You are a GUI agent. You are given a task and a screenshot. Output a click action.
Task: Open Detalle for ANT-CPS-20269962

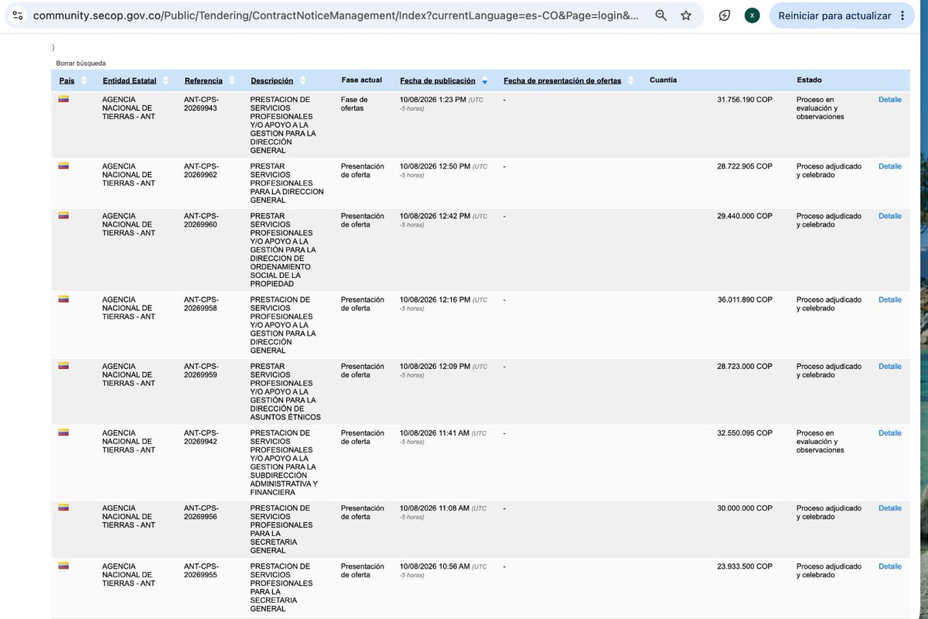tap(890, 166)
